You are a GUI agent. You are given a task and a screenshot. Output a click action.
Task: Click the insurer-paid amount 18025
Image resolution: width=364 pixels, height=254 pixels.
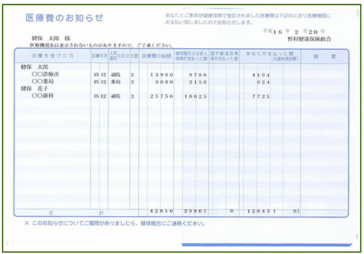tap(196, 96)
